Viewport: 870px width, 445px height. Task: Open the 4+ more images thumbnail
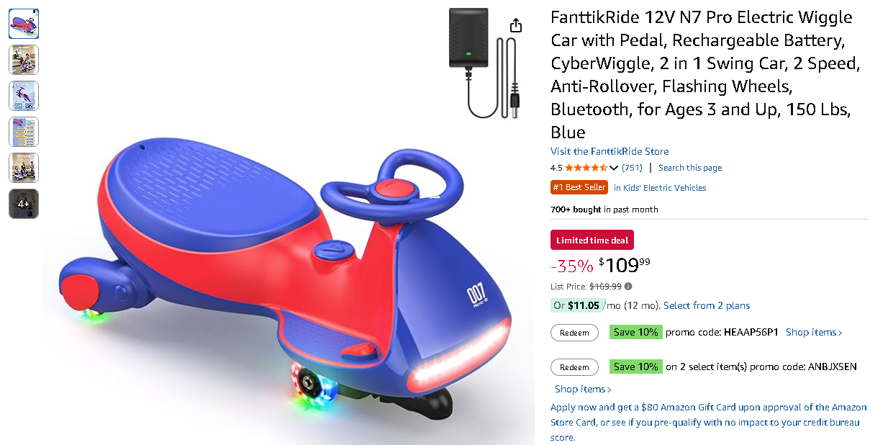click(x=24, y=204)
